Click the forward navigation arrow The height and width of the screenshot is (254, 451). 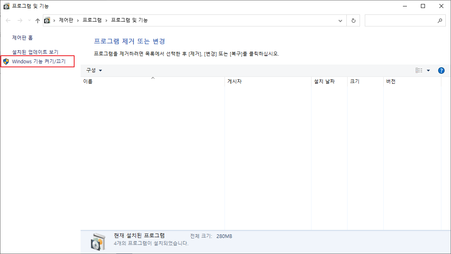tap(20, 20)
